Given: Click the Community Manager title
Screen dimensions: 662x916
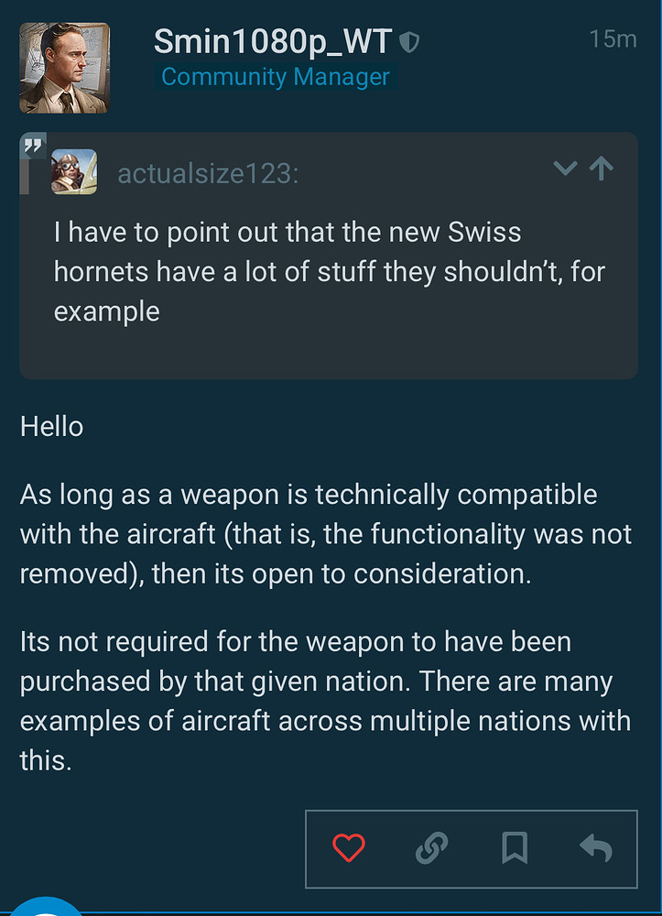Looking at the screenshot, I should pyautogui.click(x=276, y=77).
